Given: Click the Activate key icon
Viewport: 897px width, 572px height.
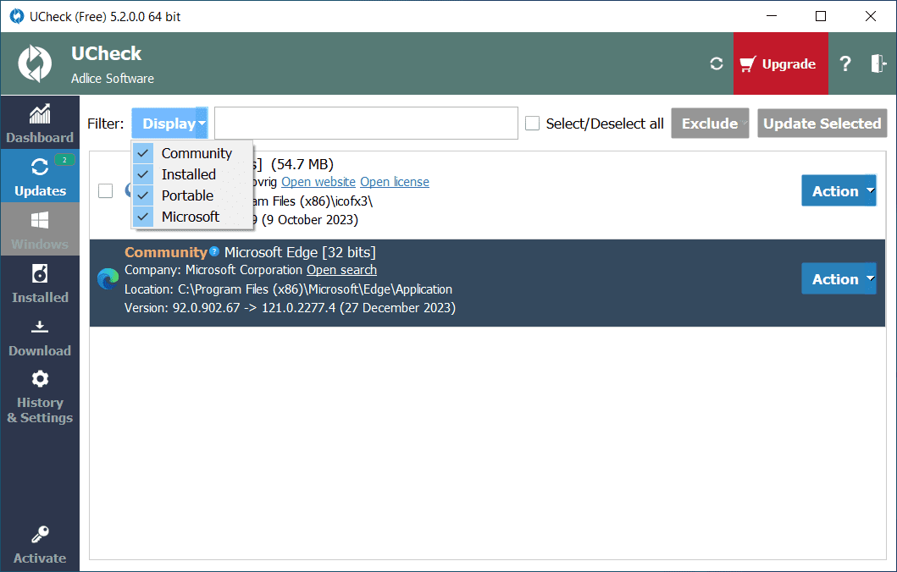Looking at the screenshot, I should (x=40, y=534).
